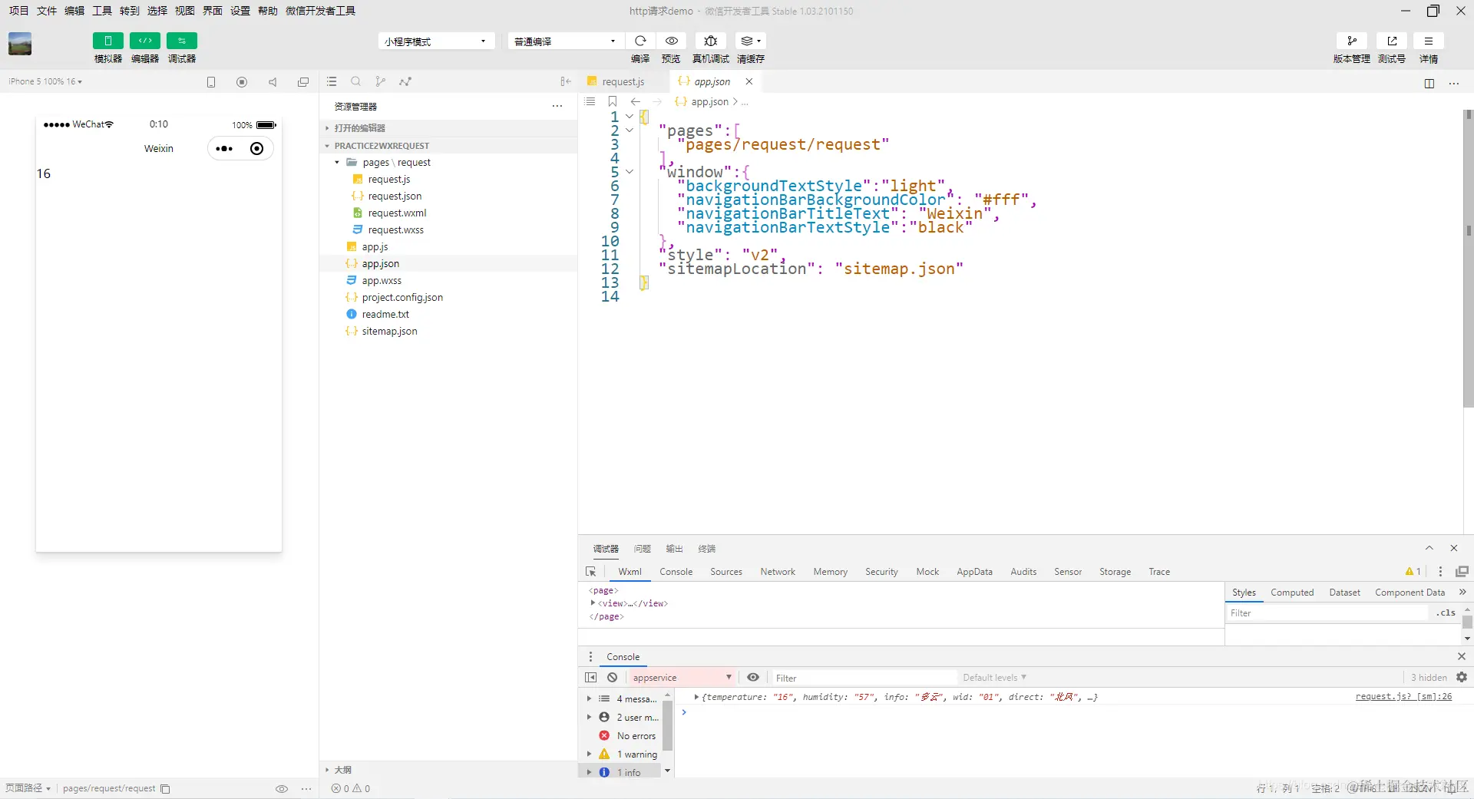Open the File menu
The image size is (1474, 799).
tap(47, 11)
